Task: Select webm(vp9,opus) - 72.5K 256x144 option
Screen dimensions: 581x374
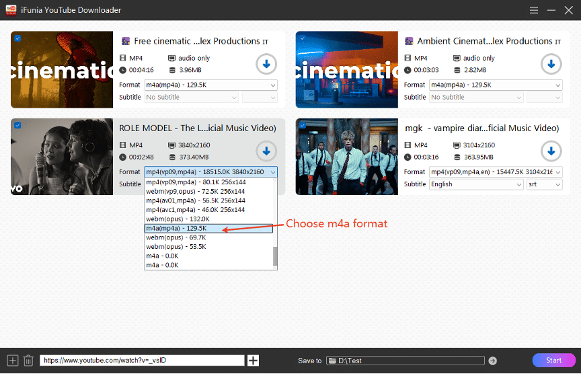Action: click(x=208, y=191)
